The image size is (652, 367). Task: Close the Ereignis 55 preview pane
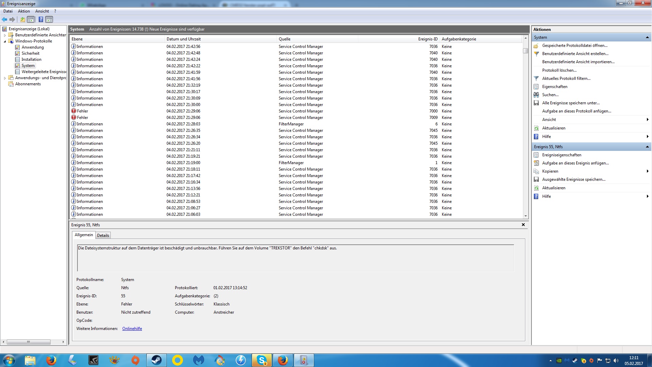[x=523, y=225]
